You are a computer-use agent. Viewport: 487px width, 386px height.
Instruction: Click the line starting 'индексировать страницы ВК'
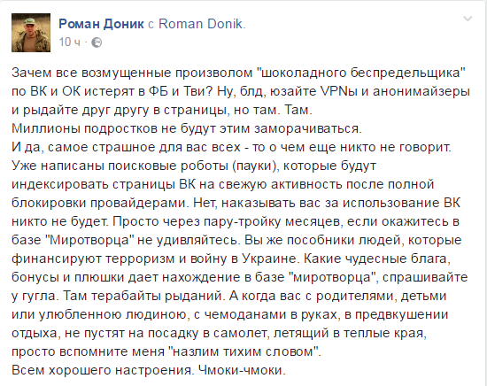[222, 184]
